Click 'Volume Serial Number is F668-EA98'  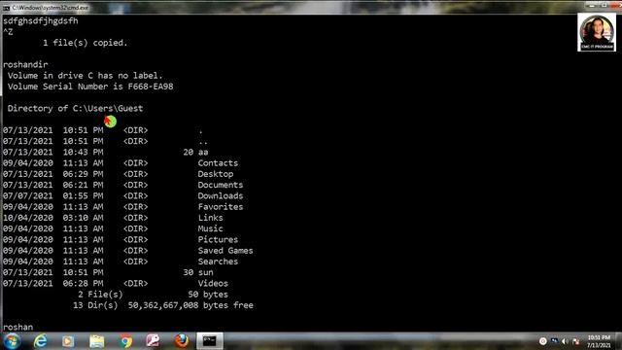tap(90, 87)
